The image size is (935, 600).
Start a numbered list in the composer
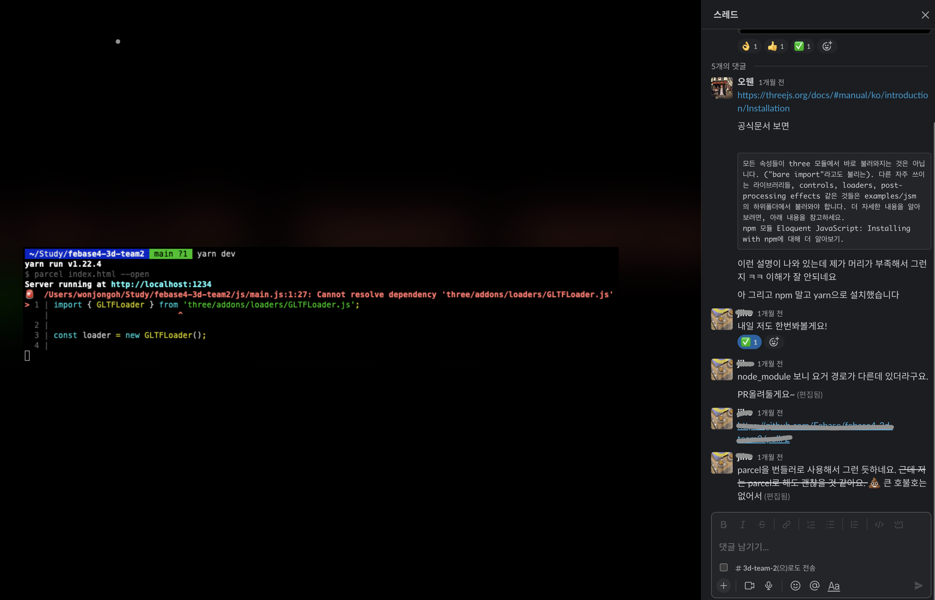[811, 525]
